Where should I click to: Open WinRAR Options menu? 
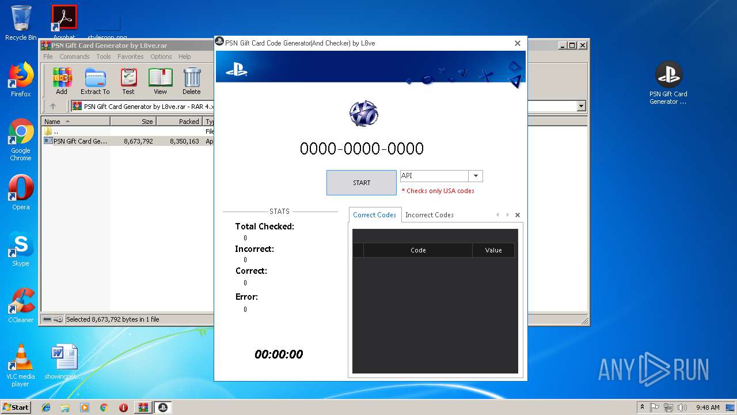[x=161, y=56]
